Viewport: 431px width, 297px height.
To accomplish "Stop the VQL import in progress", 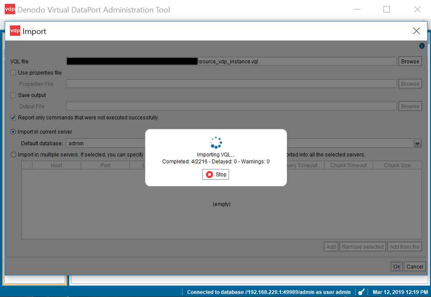I will point(216,175).
